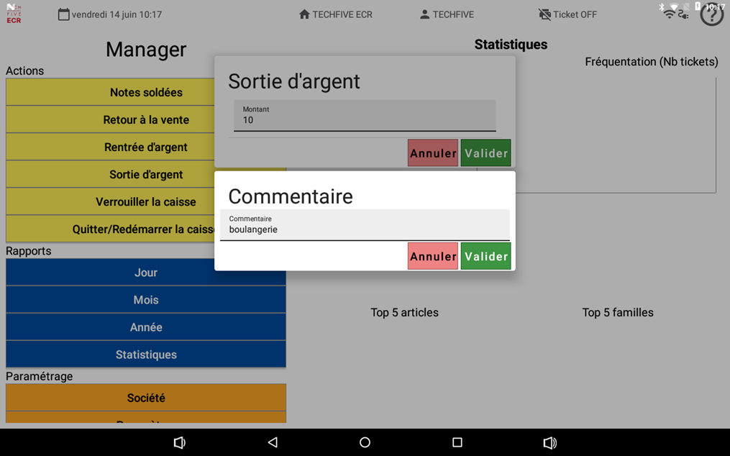730x456 pixels.
Task: Tap the calendar icon beside the date
Action: pos(64,14)
